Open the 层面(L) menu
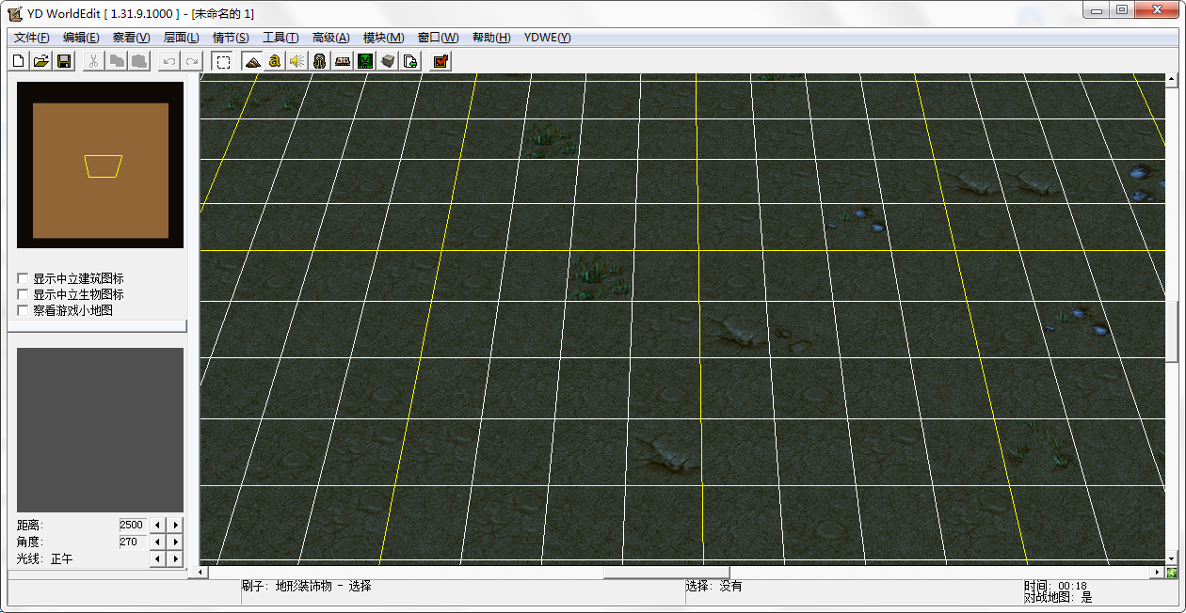 (181, 38)
